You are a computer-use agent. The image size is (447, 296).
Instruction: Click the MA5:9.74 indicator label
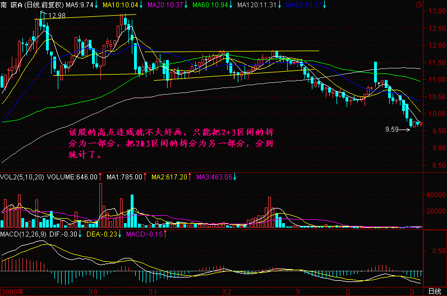[x=79, y=5]
